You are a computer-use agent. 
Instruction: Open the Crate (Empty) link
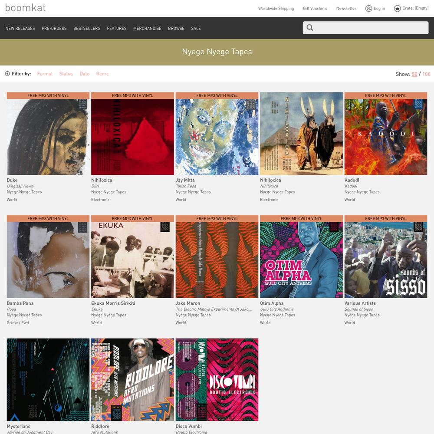pyautogui.click(x=415, y=8)
